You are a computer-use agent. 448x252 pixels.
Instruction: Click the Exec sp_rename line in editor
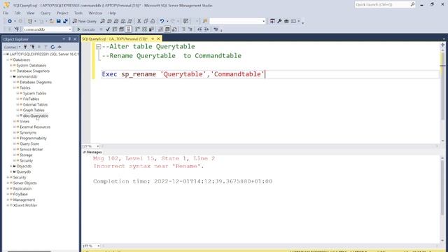[x=183, y=74]
